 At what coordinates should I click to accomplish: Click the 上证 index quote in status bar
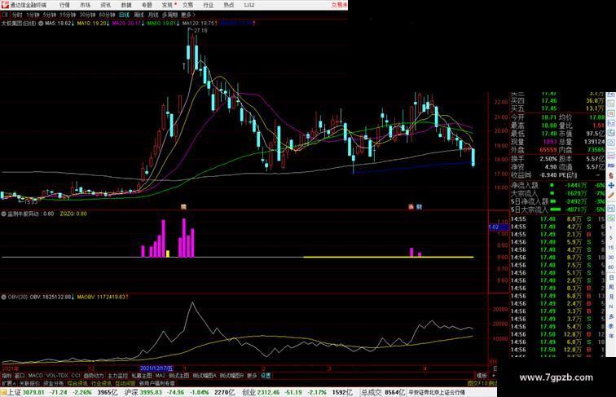(62, 392)
